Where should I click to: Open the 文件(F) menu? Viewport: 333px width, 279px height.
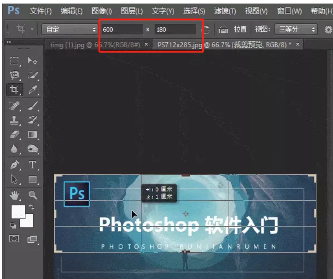click(x=41, y=11)
